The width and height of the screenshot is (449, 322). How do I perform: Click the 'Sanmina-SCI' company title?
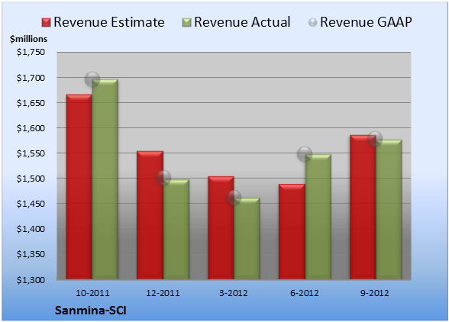coord(90,311)
